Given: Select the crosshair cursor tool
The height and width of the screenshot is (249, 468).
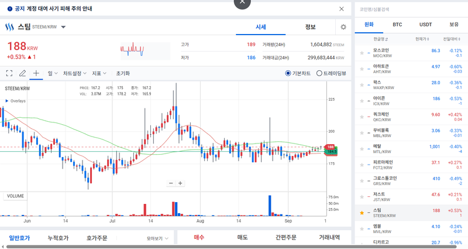Looking at the screenshot, I should point(36,73).
